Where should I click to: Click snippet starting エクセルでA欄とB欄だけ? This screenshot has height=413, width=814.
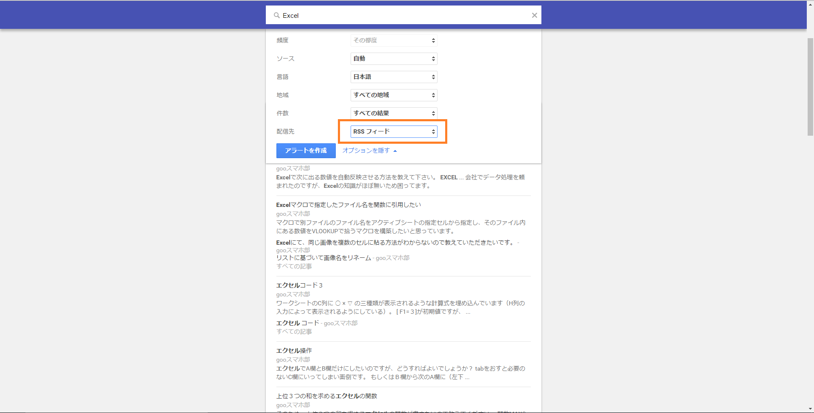(401, 373)
